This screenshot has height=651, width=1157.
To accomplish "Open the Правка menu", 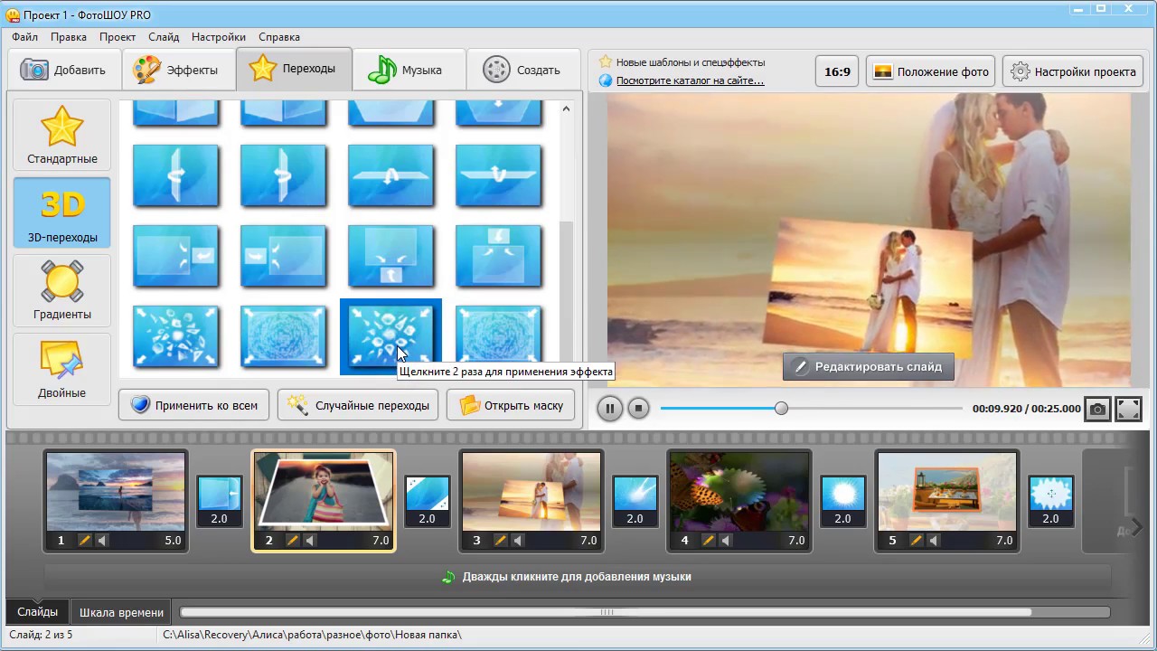I will (69, 37).
